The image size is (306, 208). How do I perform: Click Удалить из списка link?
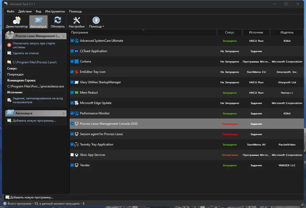(25, 53)
